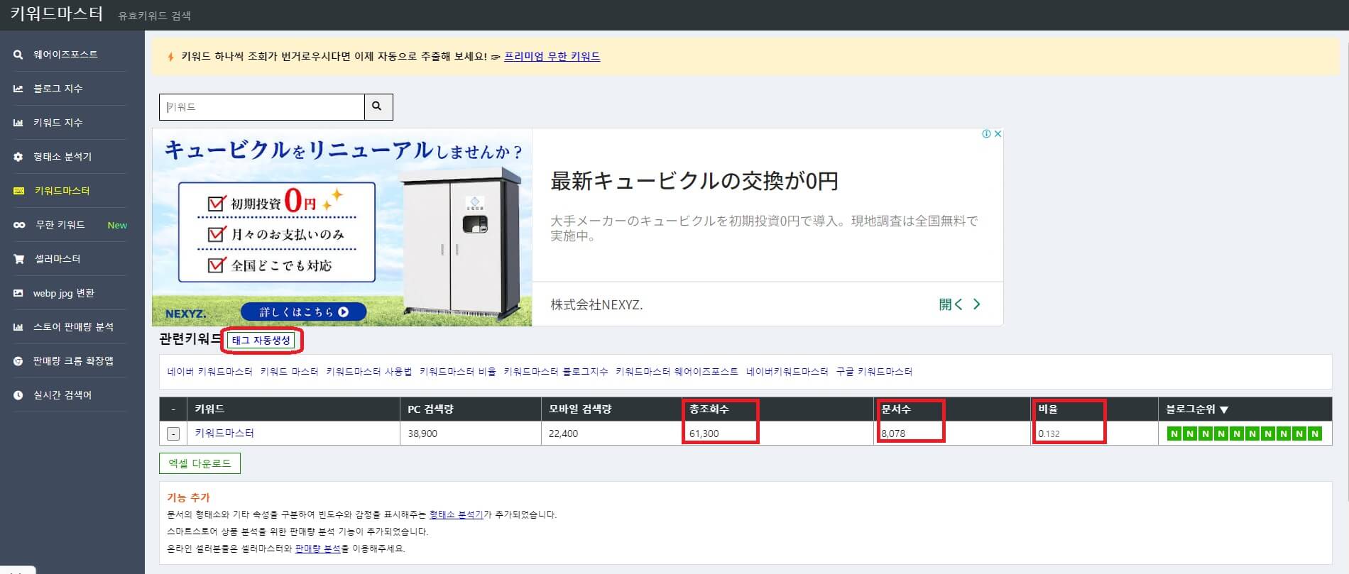Click the 모바일 검색량 column header
The height and width of the screenshot is (574, 1349).
click(580, 409)
